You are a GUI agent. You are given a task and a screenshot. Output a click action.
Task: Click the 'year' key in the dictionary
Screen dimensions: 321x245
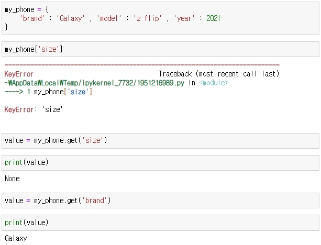[x=184, y=18]
